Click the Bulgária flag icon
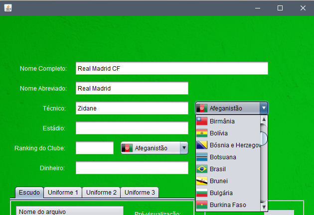 [202, 193]
